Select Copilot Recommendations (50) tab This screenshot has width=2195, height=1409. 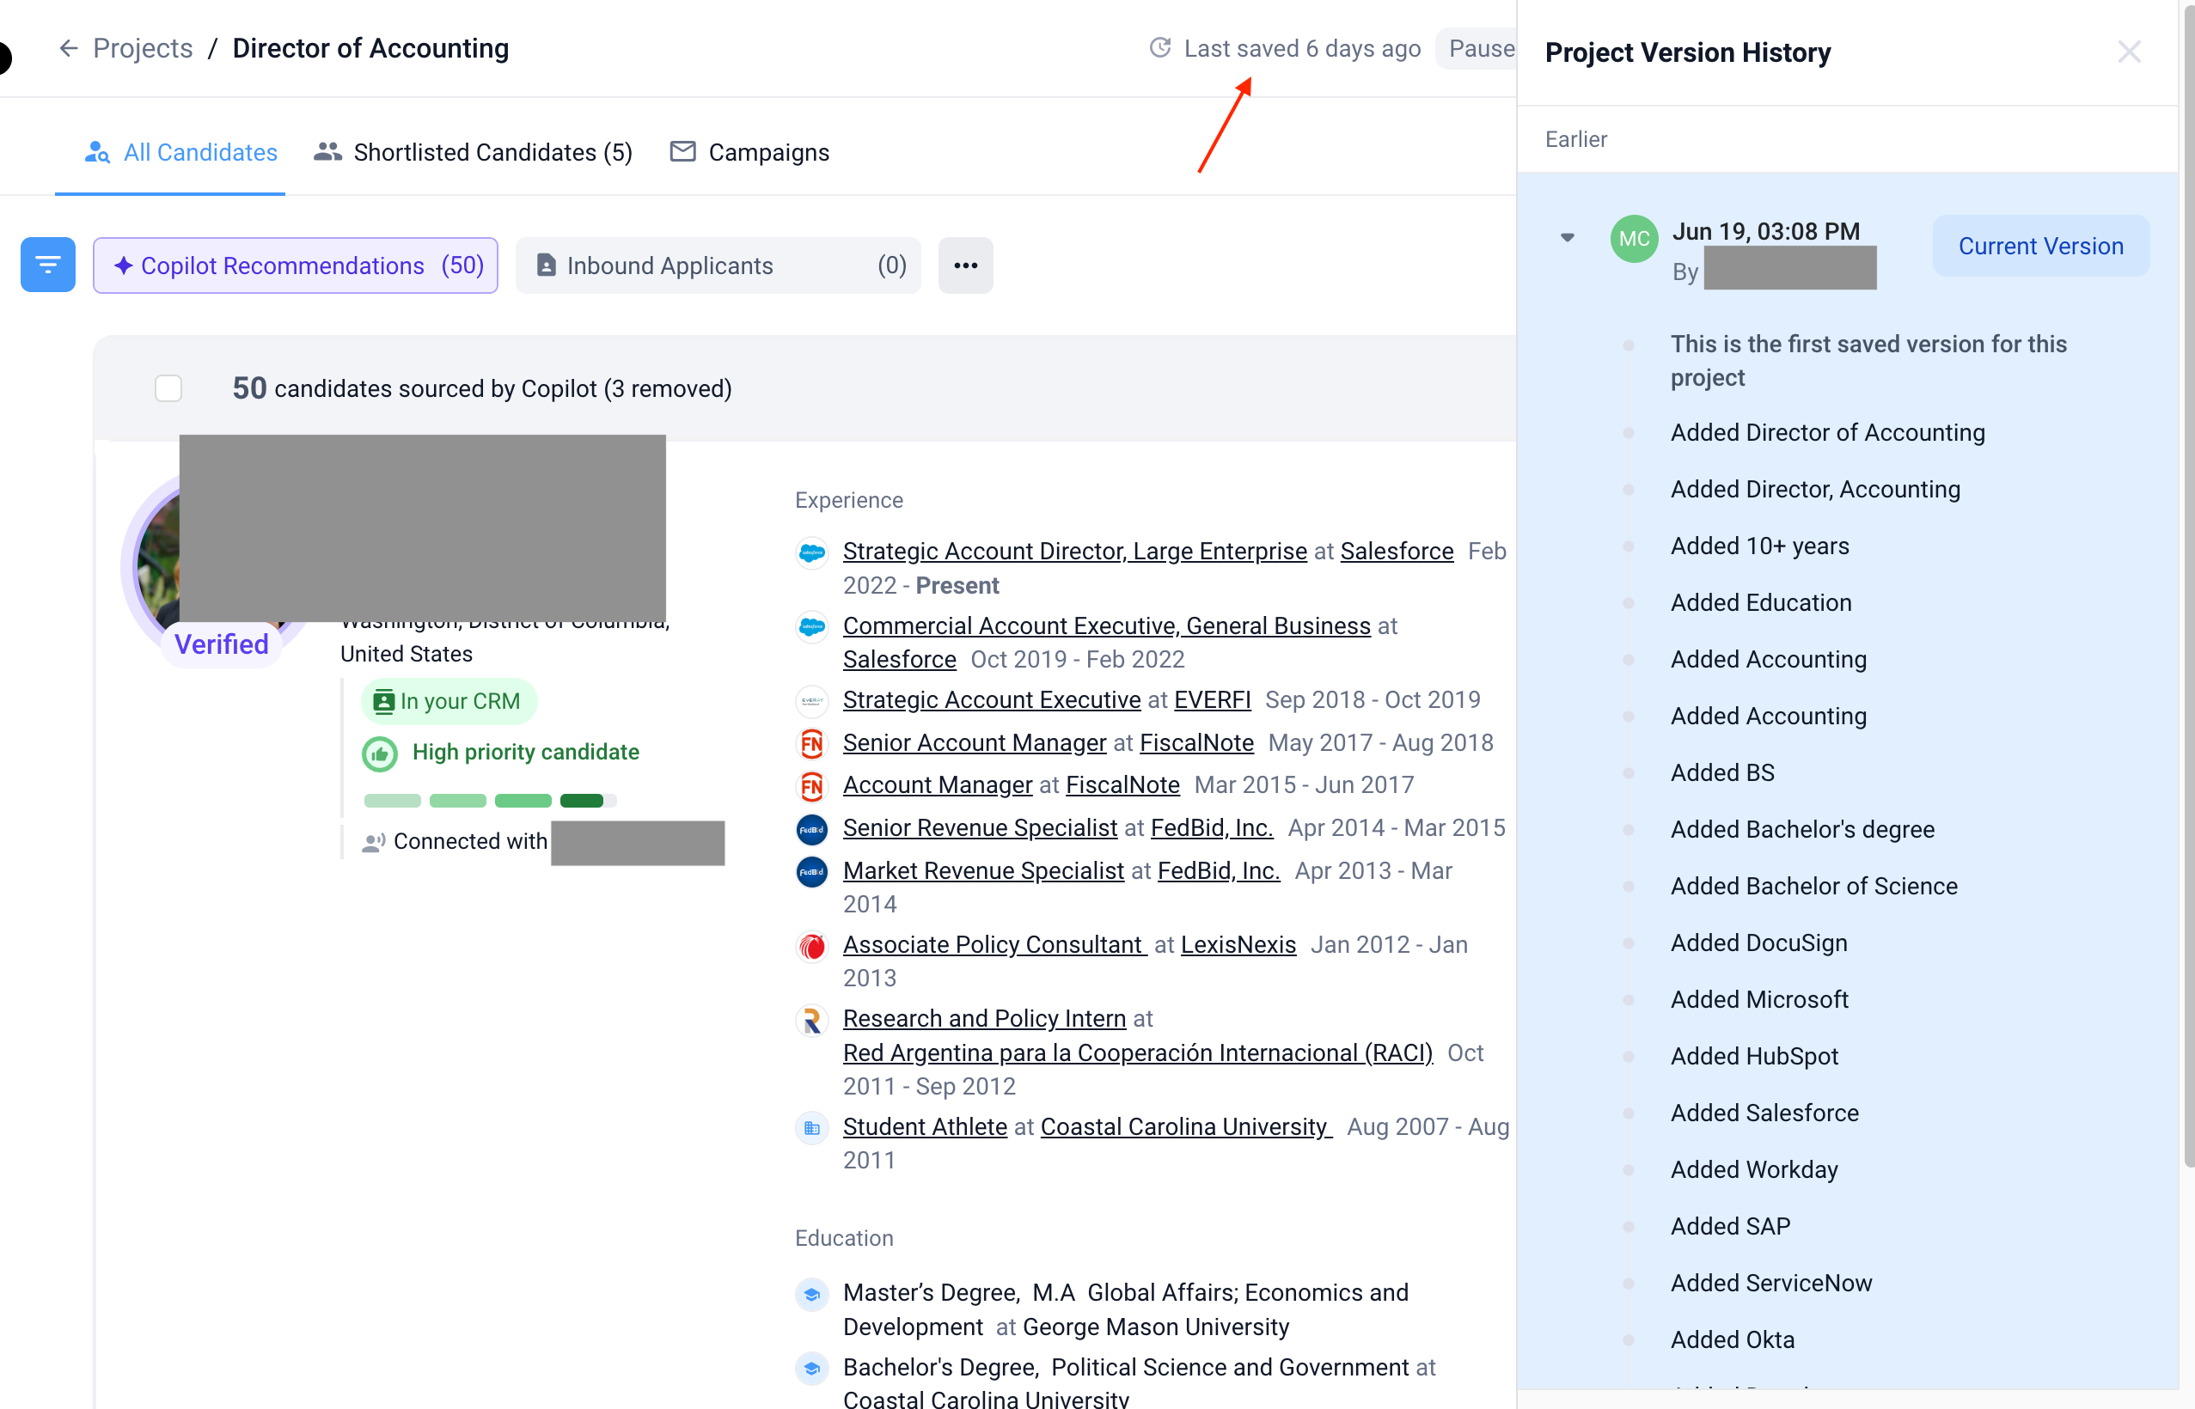click(x=296, y=265)
